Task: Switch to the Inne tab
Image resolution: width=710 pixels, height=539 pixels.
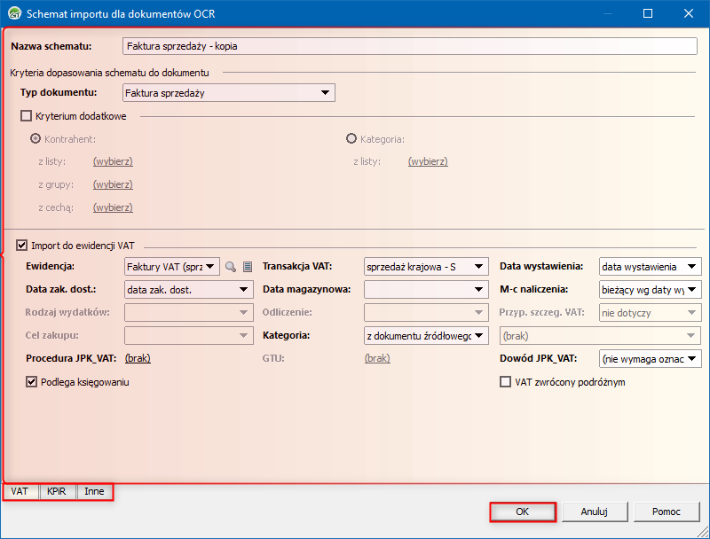Action: (94, 491)
